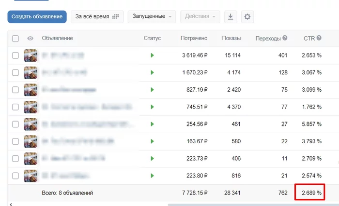Screen dimensions: 339x206
Task: Click the green running status icon for 163.67 ₽ ad
Action: pyautogui.click(x=152, y=141)
